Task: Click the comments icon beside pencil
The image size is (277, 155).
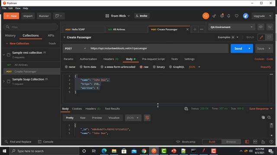Action: pyautogui.click(x=269, y=37)
